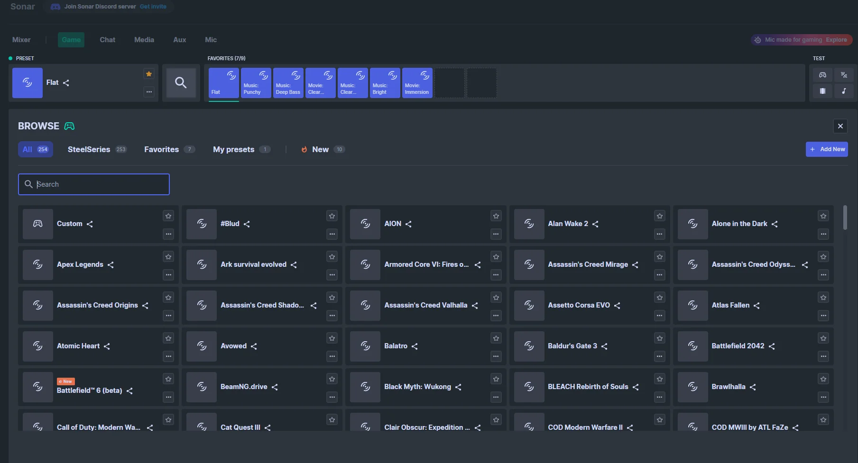Focus the preset Search field

click(x=94, y=184)
